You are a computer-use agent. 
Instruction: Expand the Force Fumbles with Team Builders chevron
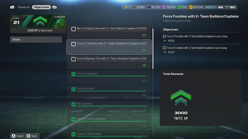tap(144, 51)
